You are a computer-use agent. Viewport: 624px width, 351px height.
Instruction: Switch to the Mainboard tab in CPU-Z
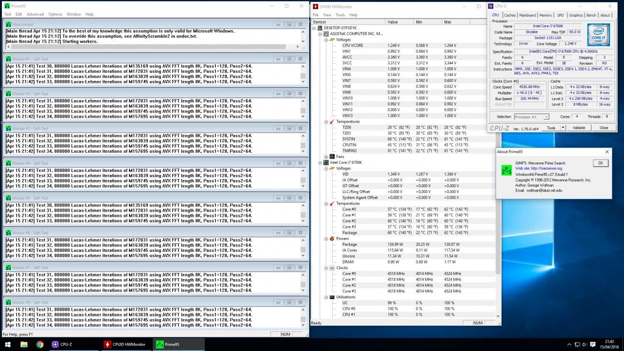pos(527,15)
